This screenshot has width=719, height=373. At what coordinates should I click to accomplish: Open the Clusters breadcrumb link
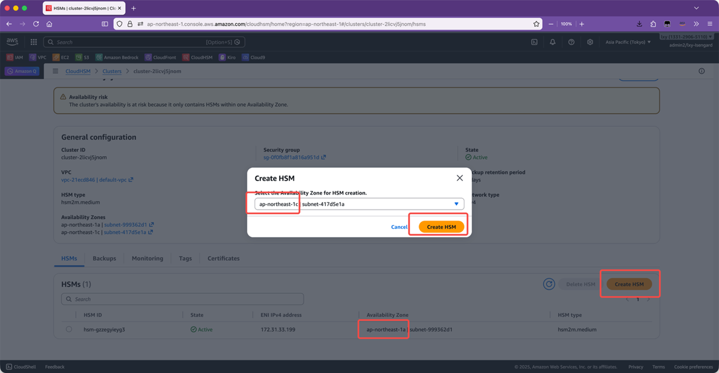(x=112, y=71)
